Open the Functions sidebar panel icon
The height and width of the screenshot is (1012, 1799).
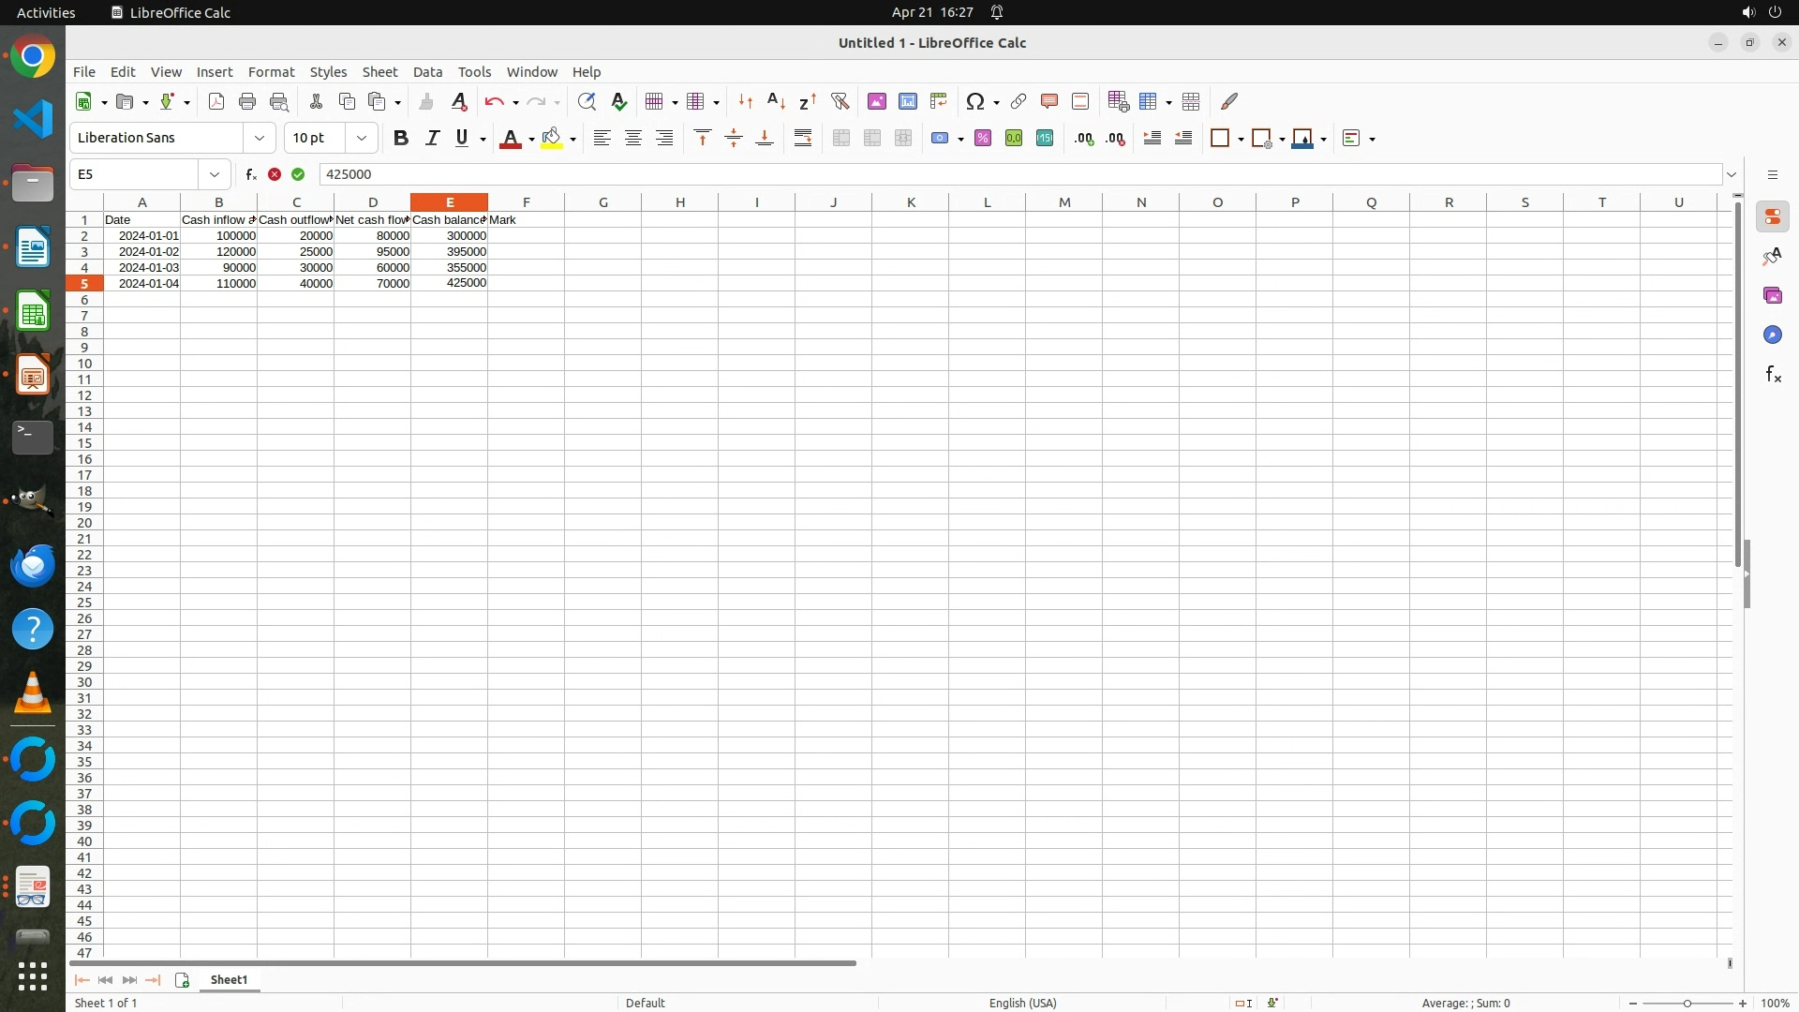point(1773,375)
